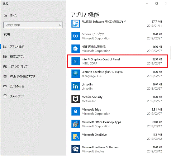The width and height of the screenshot is (171, 156).
Task: Maximize the 設定 window
Action: click(156, 3)
